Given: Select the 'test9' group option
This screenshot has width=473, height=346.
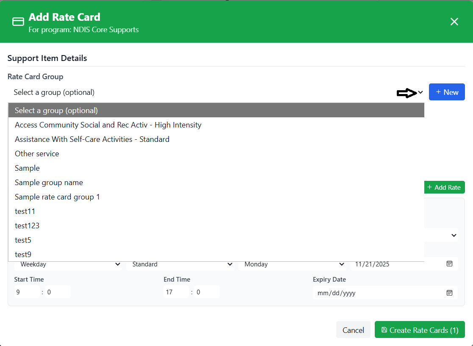Looking at the screenshot, I should (23, 255).
